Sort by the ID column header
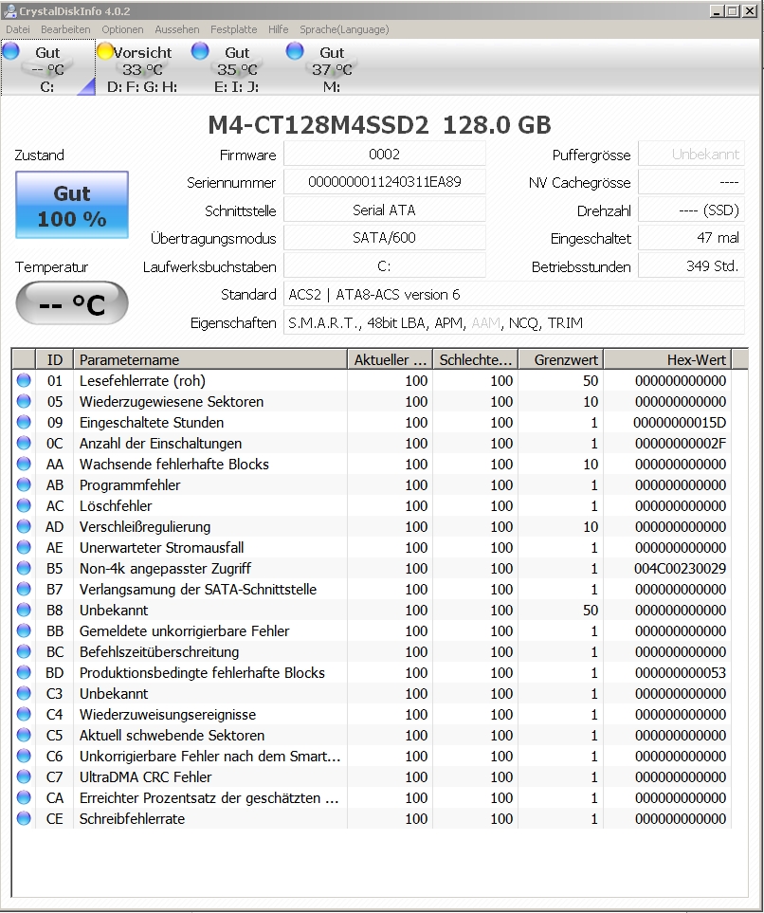Screen dimensions: 764x913 tap(55, 360)
